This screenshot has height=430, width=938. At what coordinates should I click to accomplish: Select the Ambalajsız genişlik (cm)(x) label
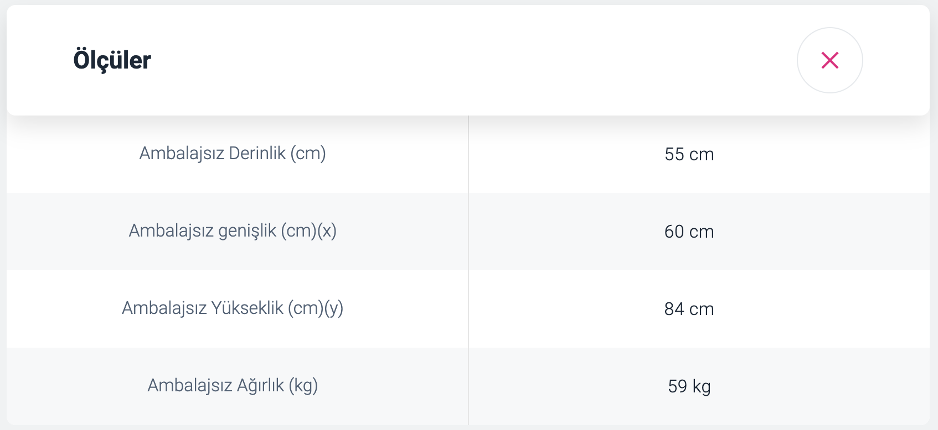(x=233, y=230)
